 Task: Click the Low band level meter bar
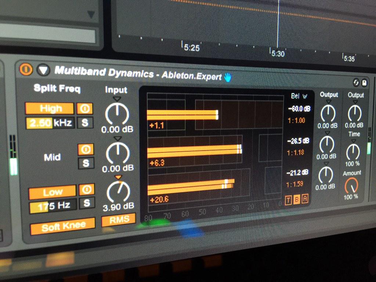(191, 187)
